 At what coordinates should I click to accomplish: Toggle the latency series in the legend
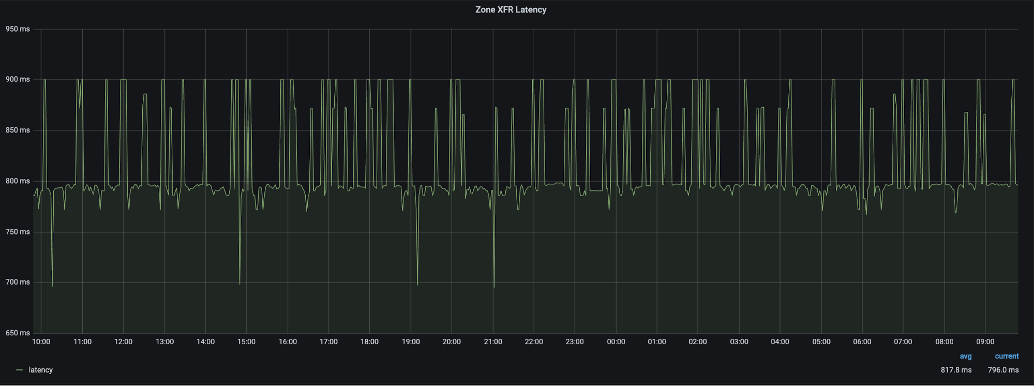pos(40,370)
